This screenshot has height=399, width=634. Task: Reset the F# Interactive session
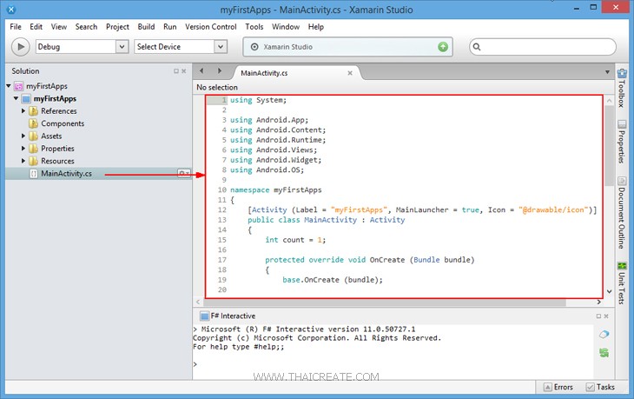(604, 353)
